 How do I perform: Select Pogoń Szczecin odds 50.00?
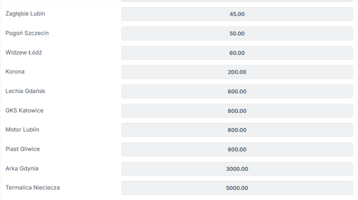click(237, 33)
